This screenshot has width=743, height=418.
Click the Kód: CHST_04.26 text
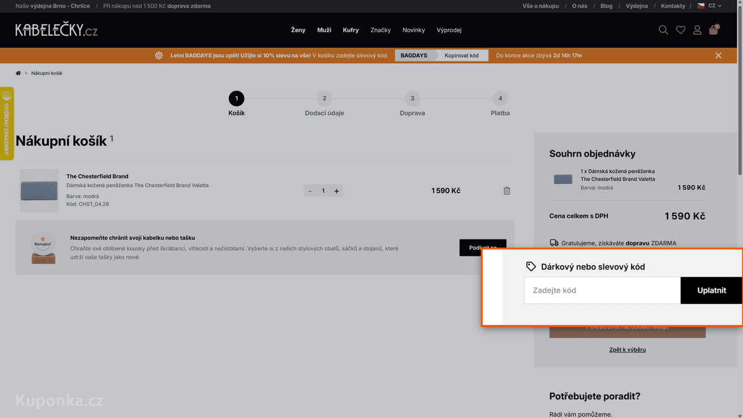[87, 204]
